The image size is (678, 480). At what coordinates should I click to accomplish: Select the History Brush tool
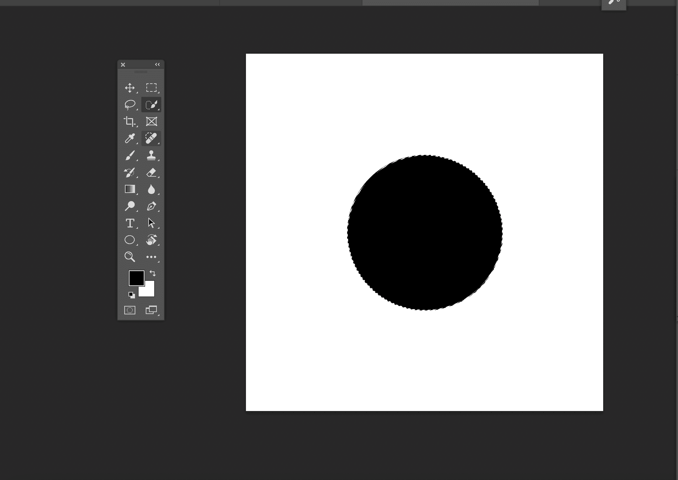[130, 172]
